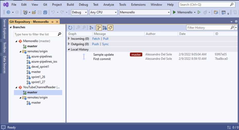Select the First commit row
This screenshot has height=130, width=239.
[152, 59]
